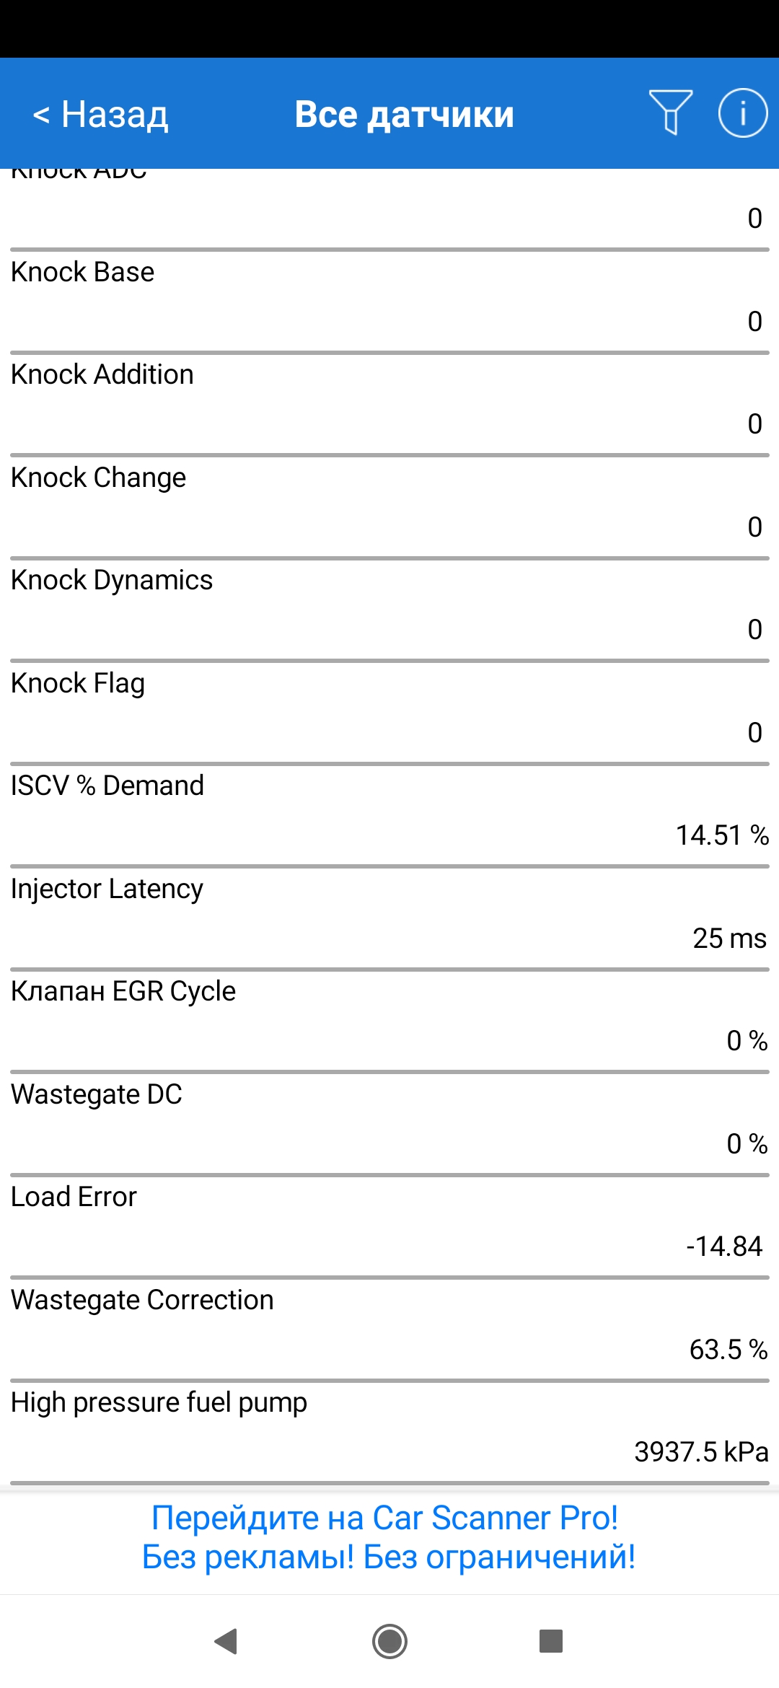Tap High pressure fuel pump sensor
Image resolution: width=779 pixels, height=1688 pixels.
click(389, 1432)
